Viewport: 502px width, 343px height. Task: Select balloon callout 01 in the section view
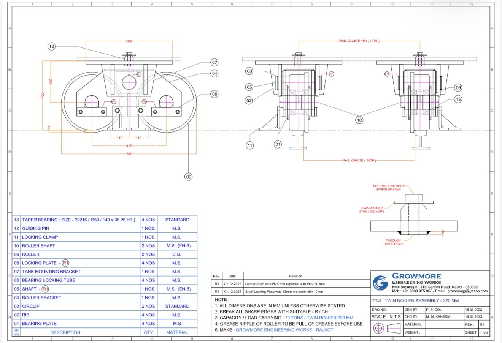pyautogui.click(x=278, y=144)
